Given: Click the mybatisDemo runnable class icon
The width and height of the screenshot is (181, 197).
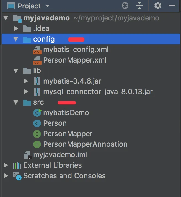Looking at the screenshot, I should [x=37, y=113].
